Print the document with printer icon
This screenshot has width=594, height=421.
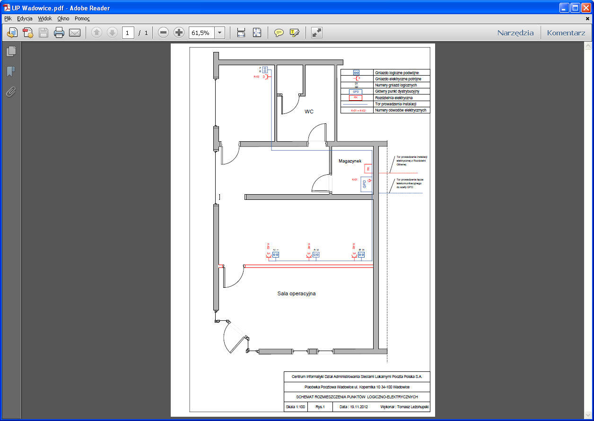tap(59, 33)
